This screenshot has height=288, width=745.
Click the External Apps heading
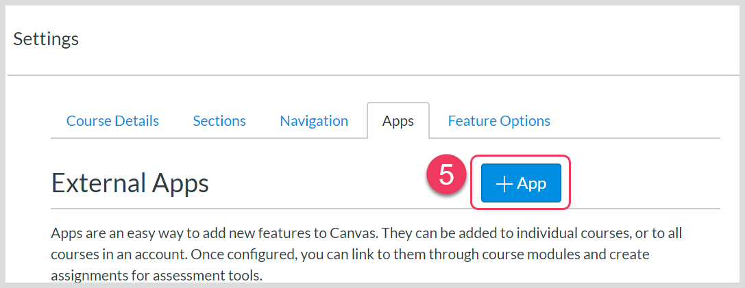tap(130, 183)
